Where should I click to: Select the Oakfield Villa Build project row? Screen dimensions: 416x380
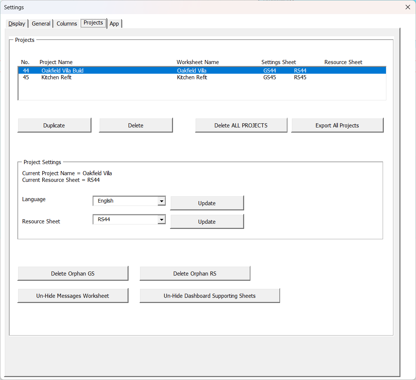pyautogui.click(x=202, y=70)
